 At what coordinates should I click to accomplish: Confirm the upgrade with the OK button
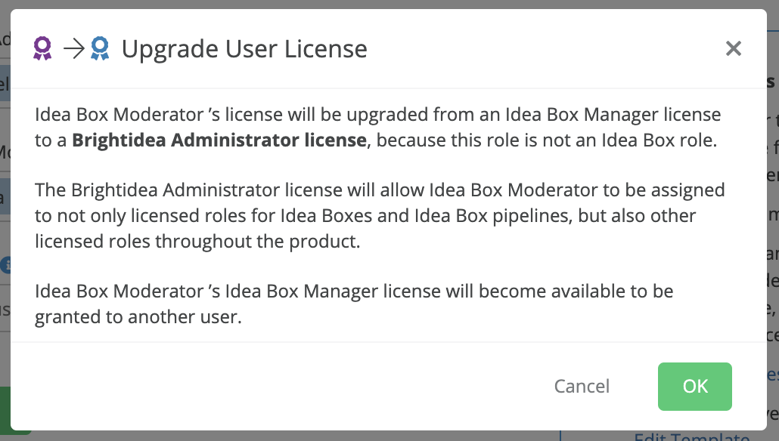694,387
